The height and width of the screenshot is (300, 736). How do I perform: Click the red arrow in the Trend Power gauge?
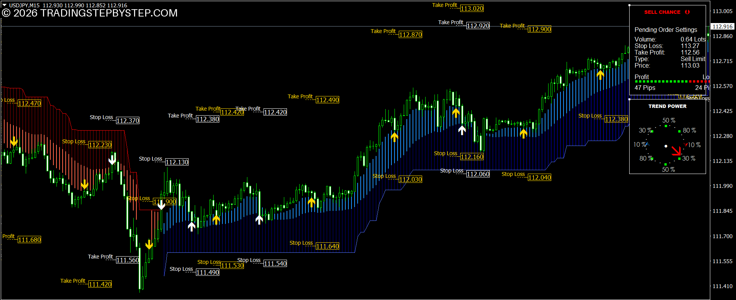tap(676, 151)
